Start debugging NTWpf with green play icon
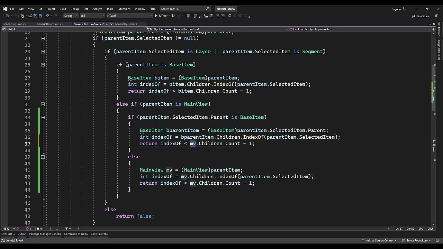Viewport: 443px width, 249px height. tap(156, 16)
